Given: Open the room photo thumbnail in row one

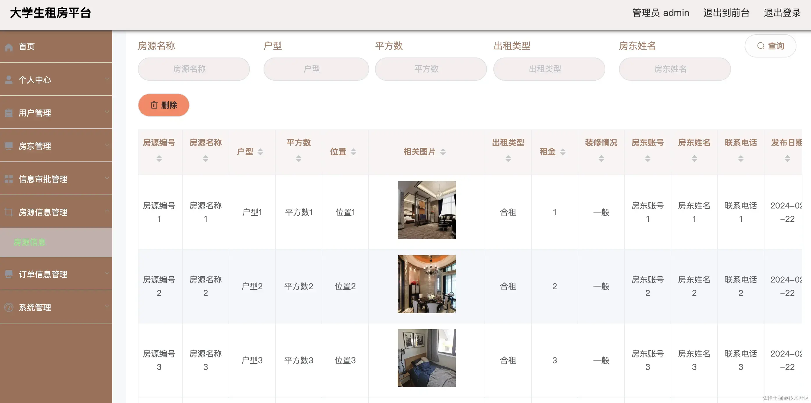Looking at the screenshot, I should click(x=427, y=210).
